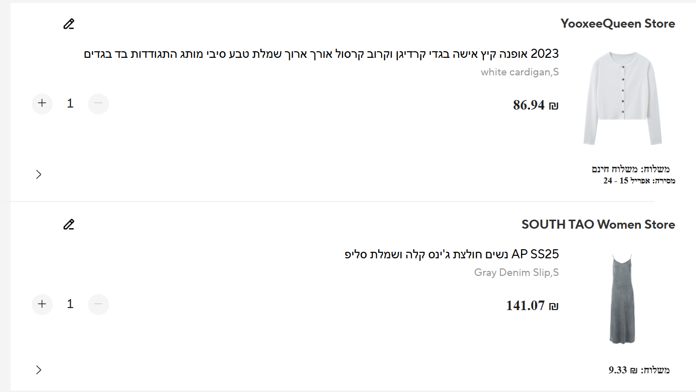Click the edit pencil for SOUTH TAO item
Viewport: 696px width, 392px height.
[69, 224]
